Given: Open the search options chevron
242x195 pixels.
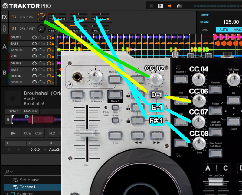Looking at the screenshot, I should tap(11, 172).
